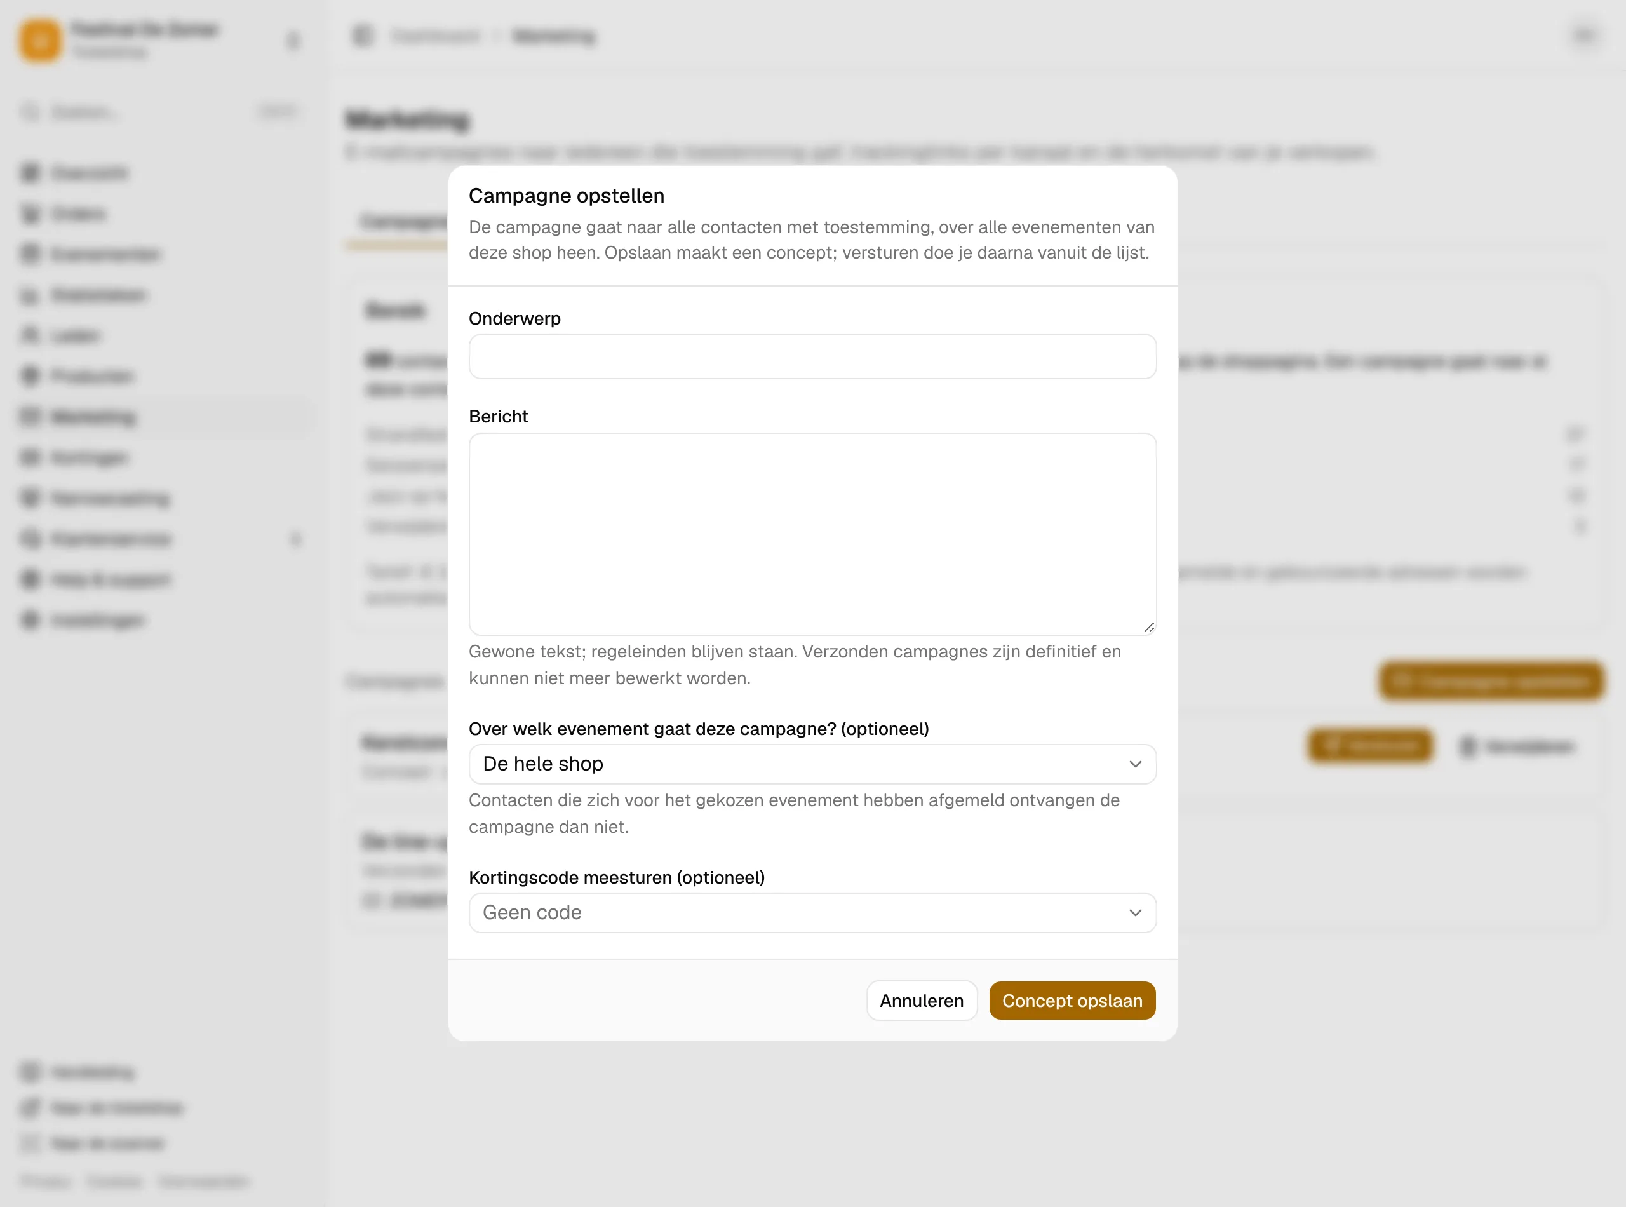Click the Concept opslaan button
1626x1207 pixels.
pyautogui.click(x=1072, y=1001)
